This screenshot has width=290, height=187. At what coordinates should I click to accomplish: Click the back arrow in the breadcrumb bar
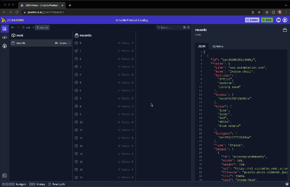pyautogui.click(x=13, y=27)
